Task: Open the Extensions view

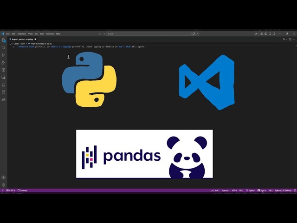Action: [3, 70]
